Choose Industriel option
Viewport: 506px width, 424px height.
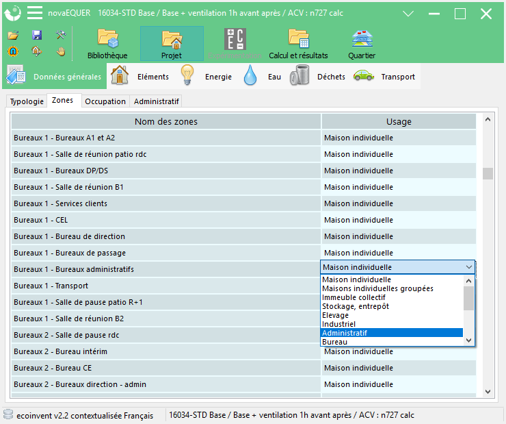point(392,324)
